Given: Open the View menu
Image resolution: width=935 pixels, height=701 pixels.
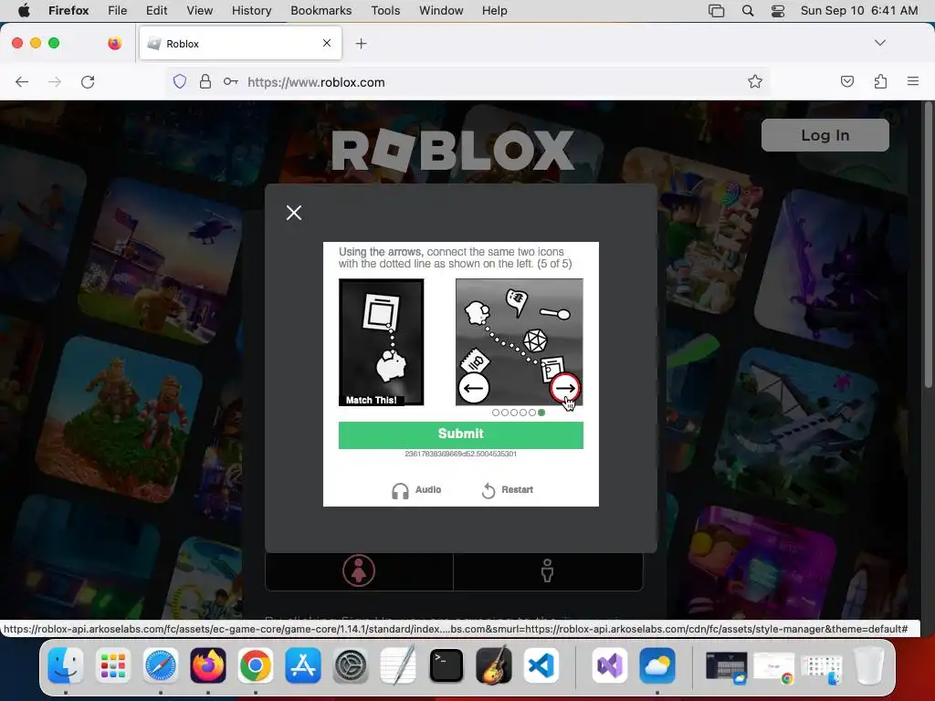Looking at the screenshot, I should 199,11.
